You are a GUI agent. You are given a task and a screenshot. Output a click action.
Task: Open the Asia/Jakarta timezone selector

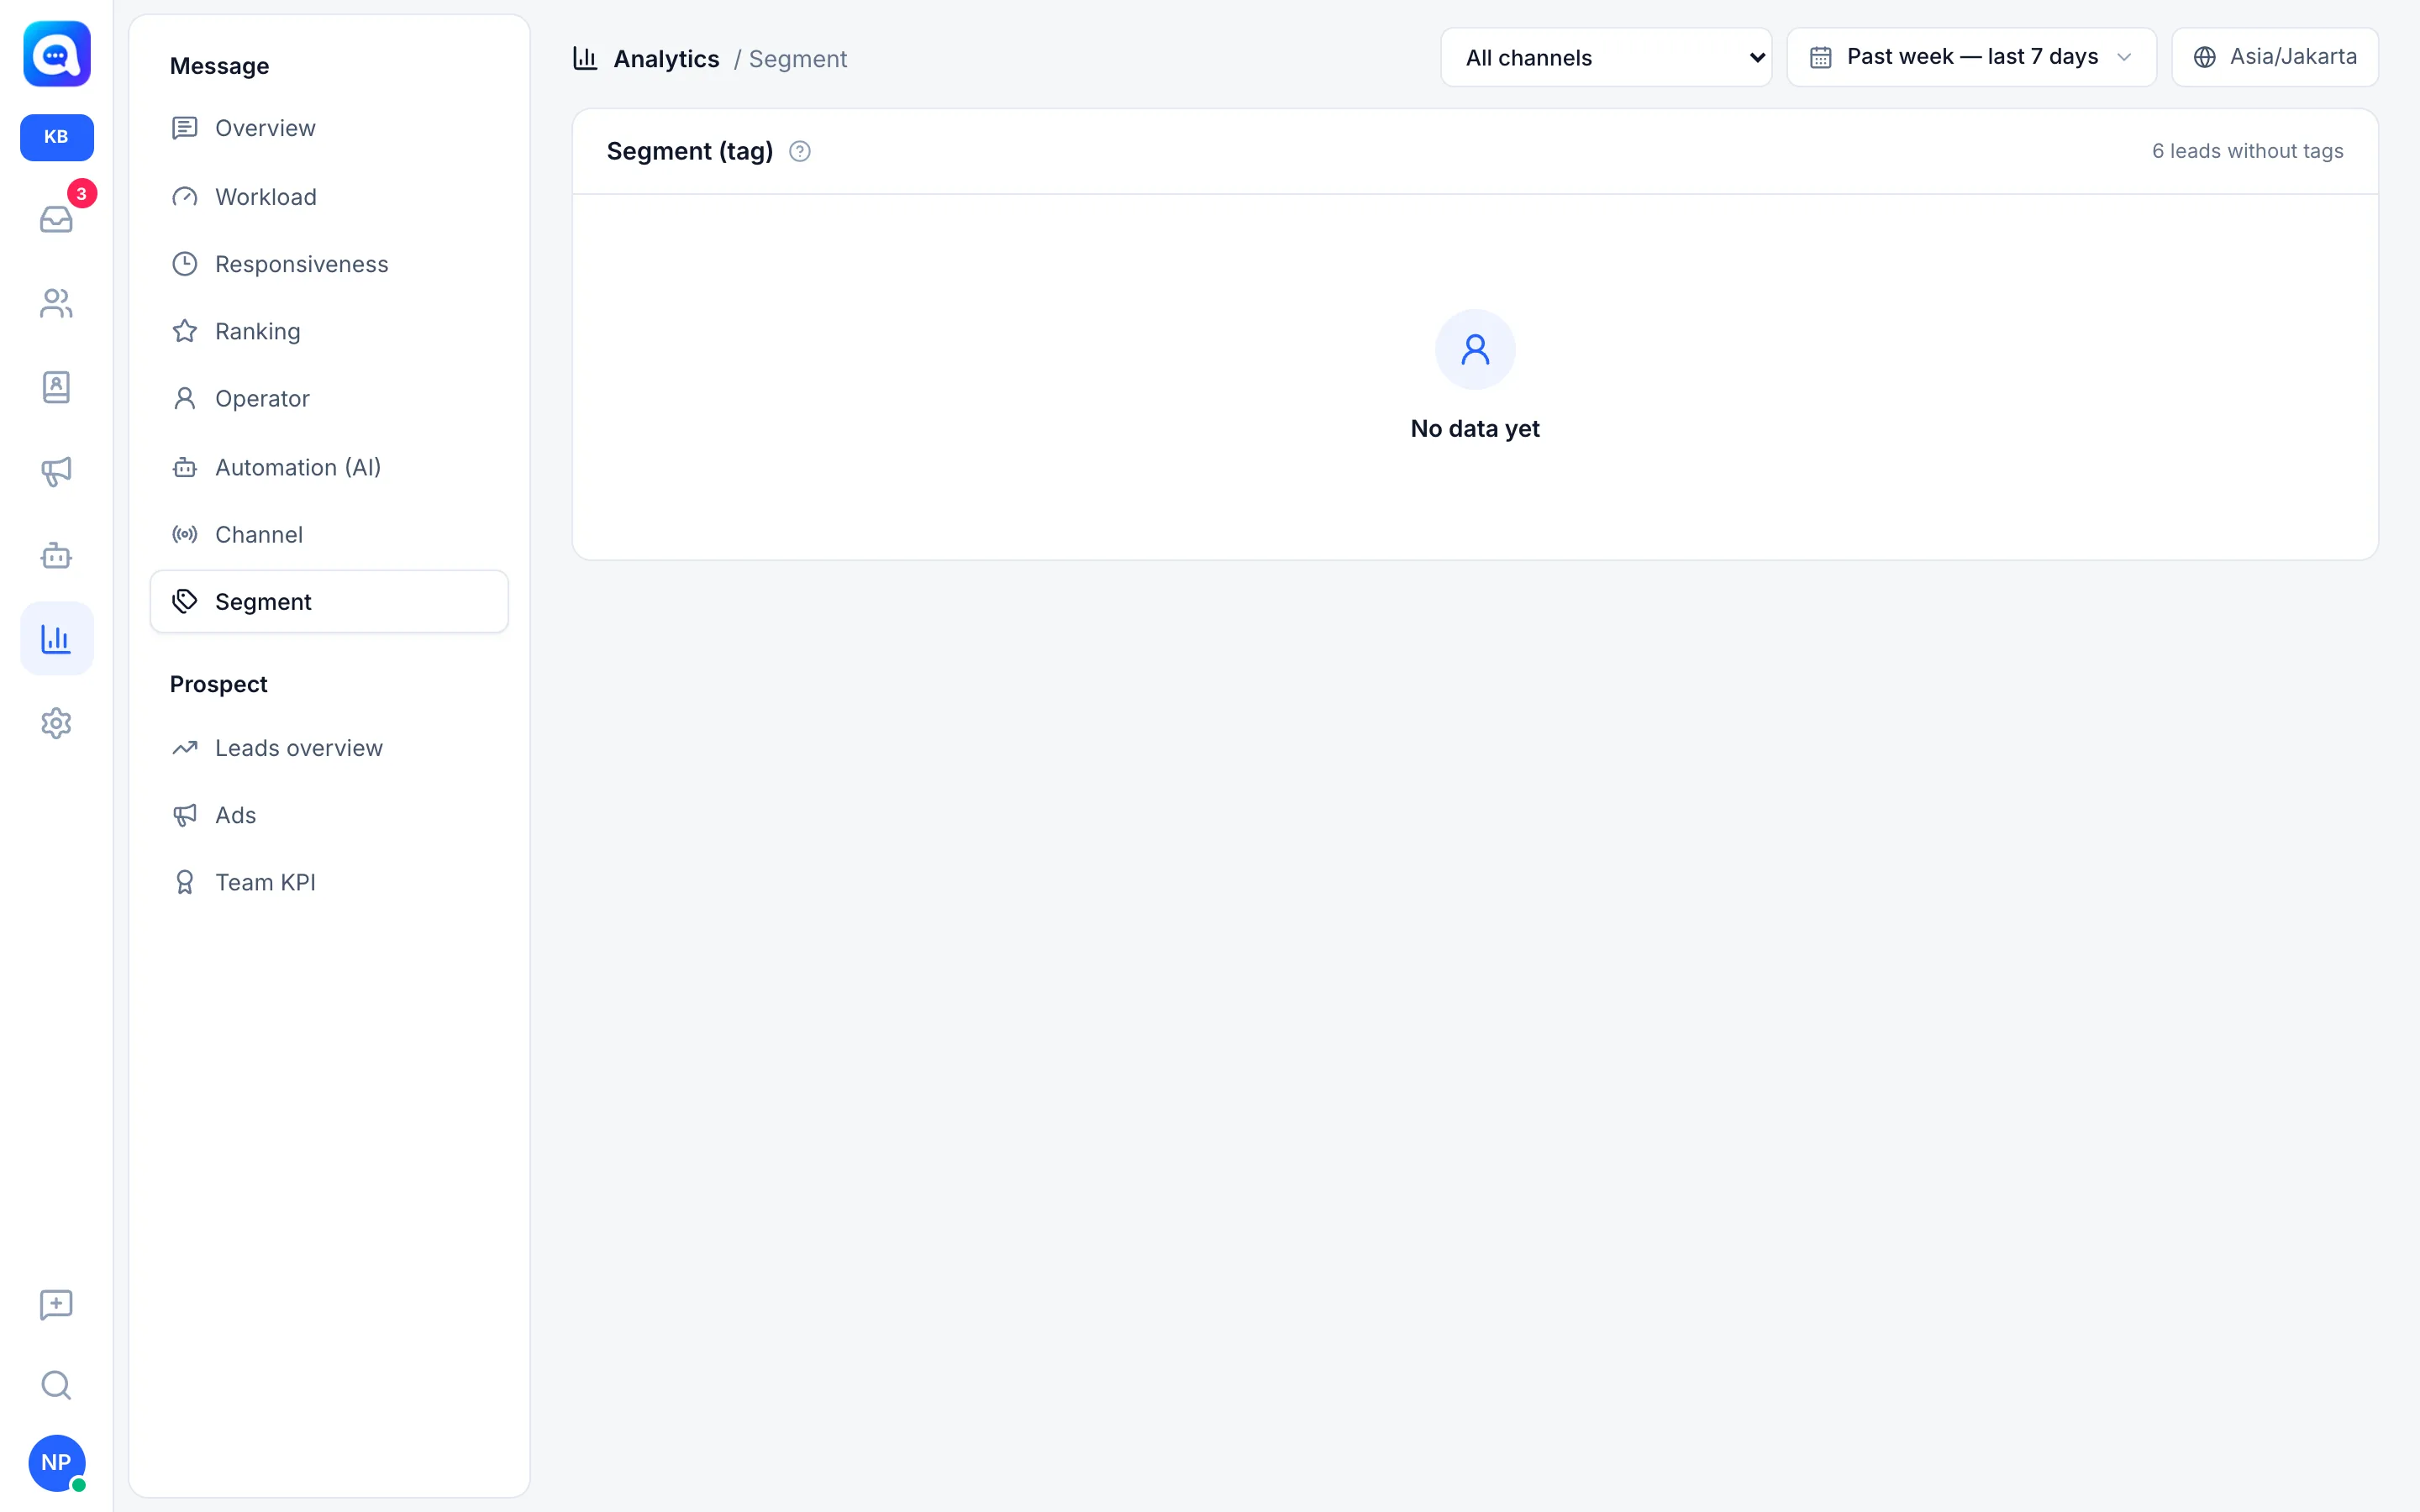2274,57
